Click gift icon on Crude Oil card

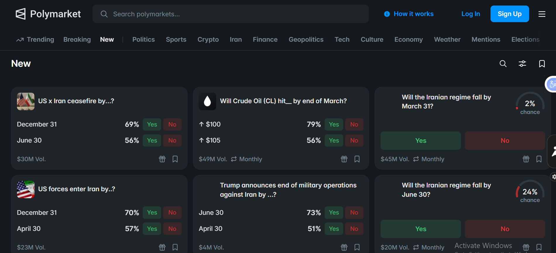[x=344, y=159]
